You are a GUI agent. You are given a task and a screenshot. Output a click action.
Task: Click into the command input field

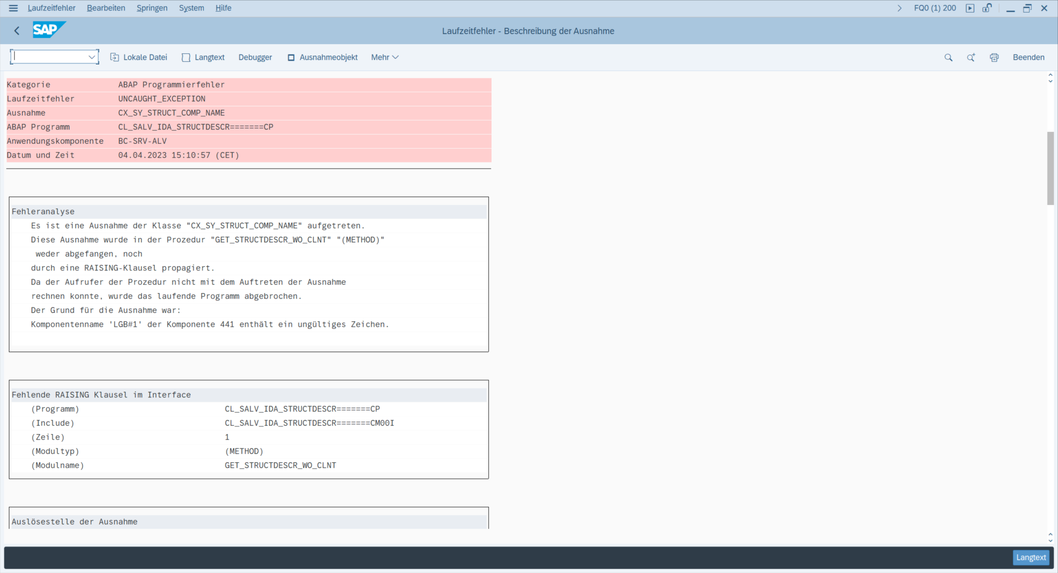[50, 57]
